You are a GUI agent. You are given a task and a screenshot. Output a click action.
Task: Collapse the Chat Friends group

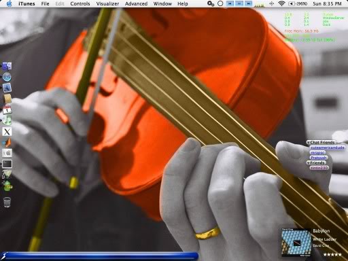click(x=309, y=143)
